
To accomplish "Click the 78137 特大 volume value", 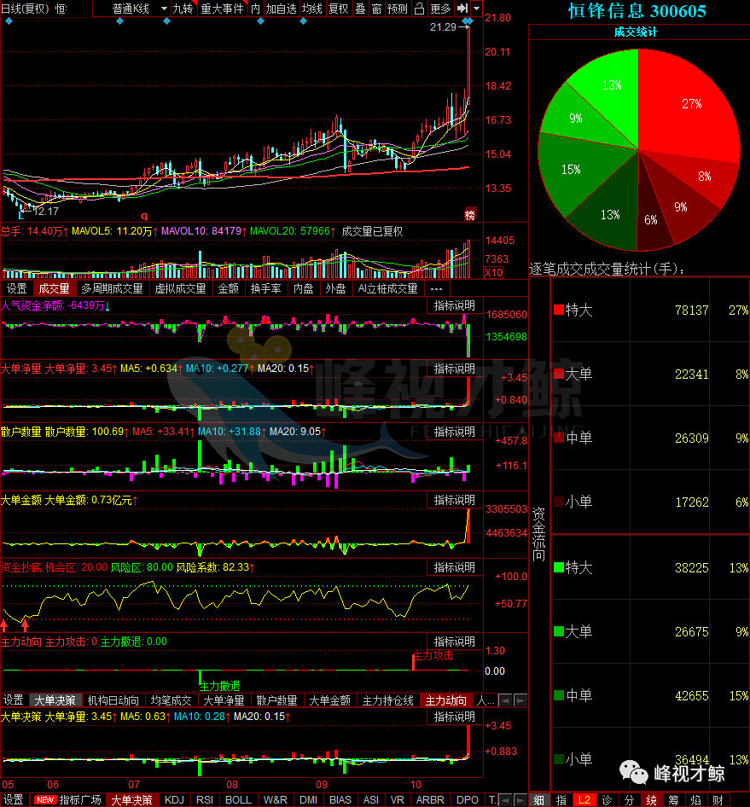I will click(691, 311).
